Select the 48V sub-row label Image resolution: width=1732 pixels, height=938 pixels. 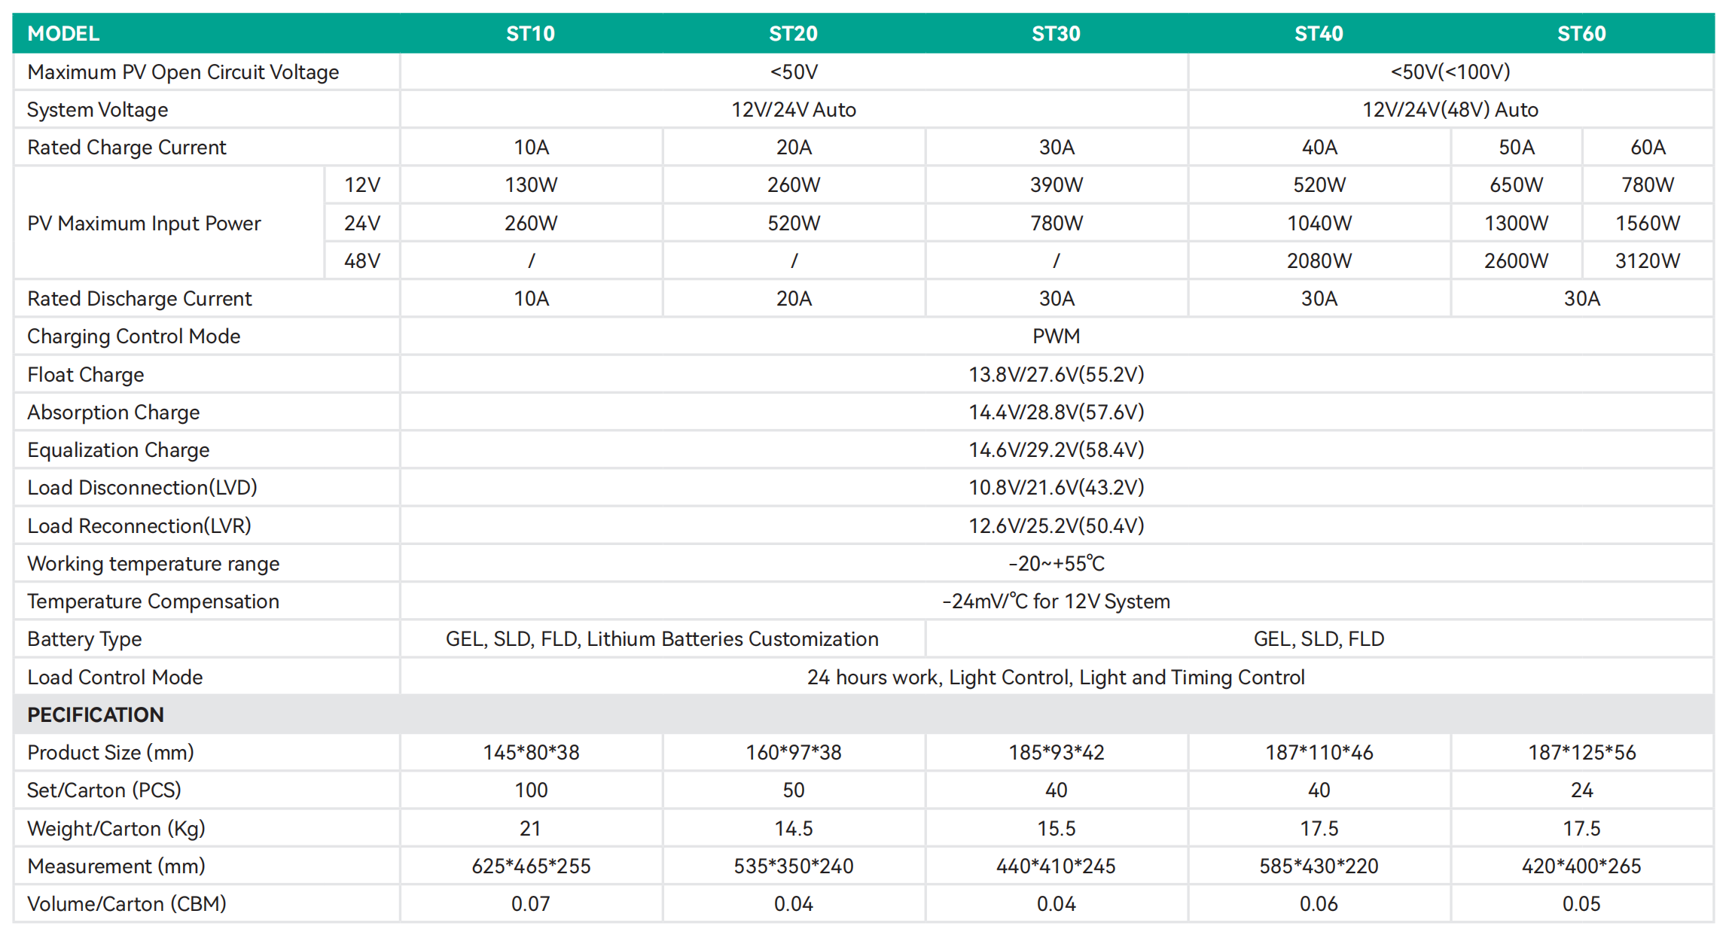pos(362,261)
